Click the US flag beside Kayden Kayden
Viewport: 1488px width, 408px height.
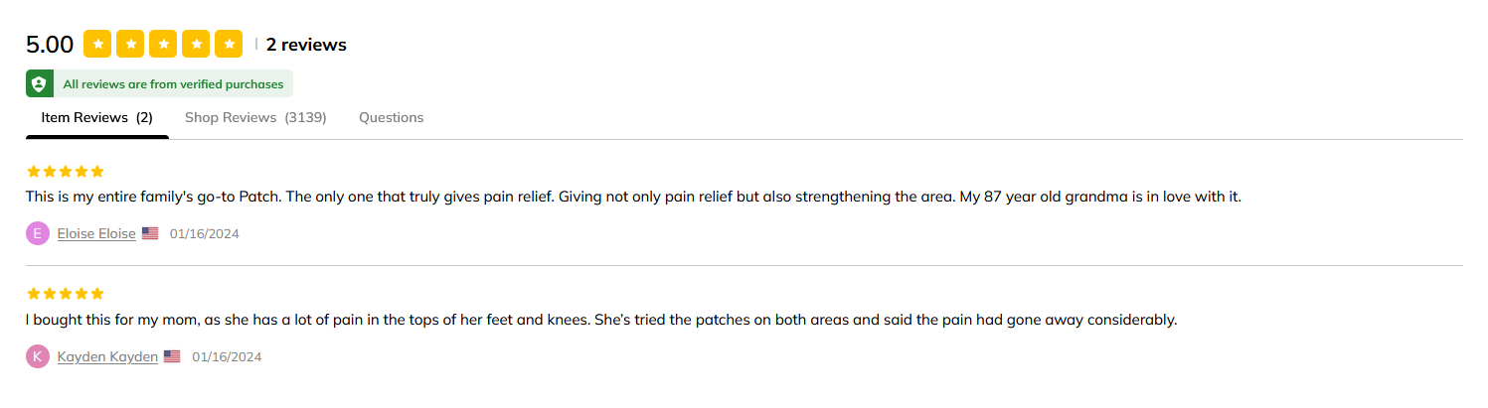[172, 356]
